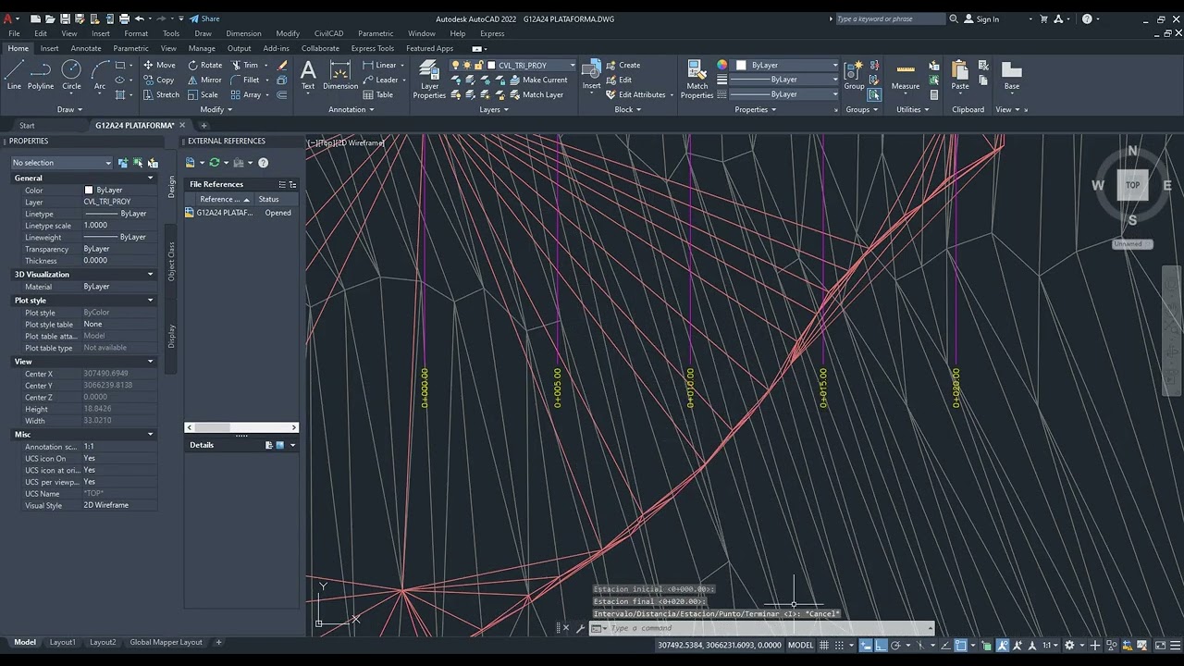Click the Paste clipboard tool

(960, 75)
